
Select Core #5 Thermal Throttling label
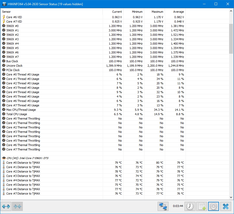pos(23,141)
